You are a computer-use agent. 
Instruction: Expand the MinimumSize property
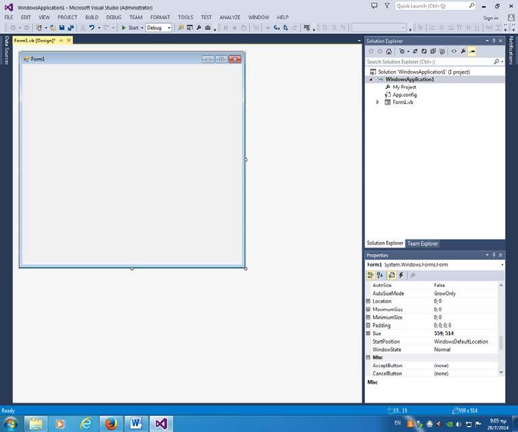pos(368,317)
